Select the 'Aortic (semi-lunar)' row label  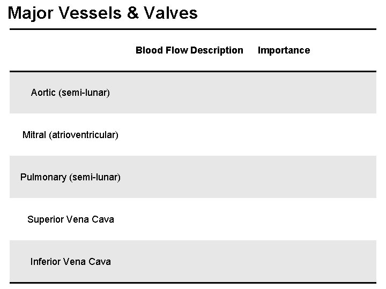pyautogui.click(x=70, y=93)
